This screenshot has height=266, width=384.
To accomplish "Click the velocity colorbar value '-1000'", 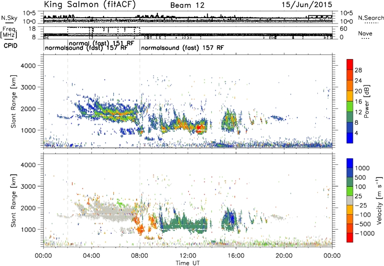I will pyautogui.click(x=364, y=233).
